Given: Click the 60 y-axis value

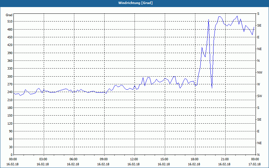Looking at the screenshot, I should [10, 139].
